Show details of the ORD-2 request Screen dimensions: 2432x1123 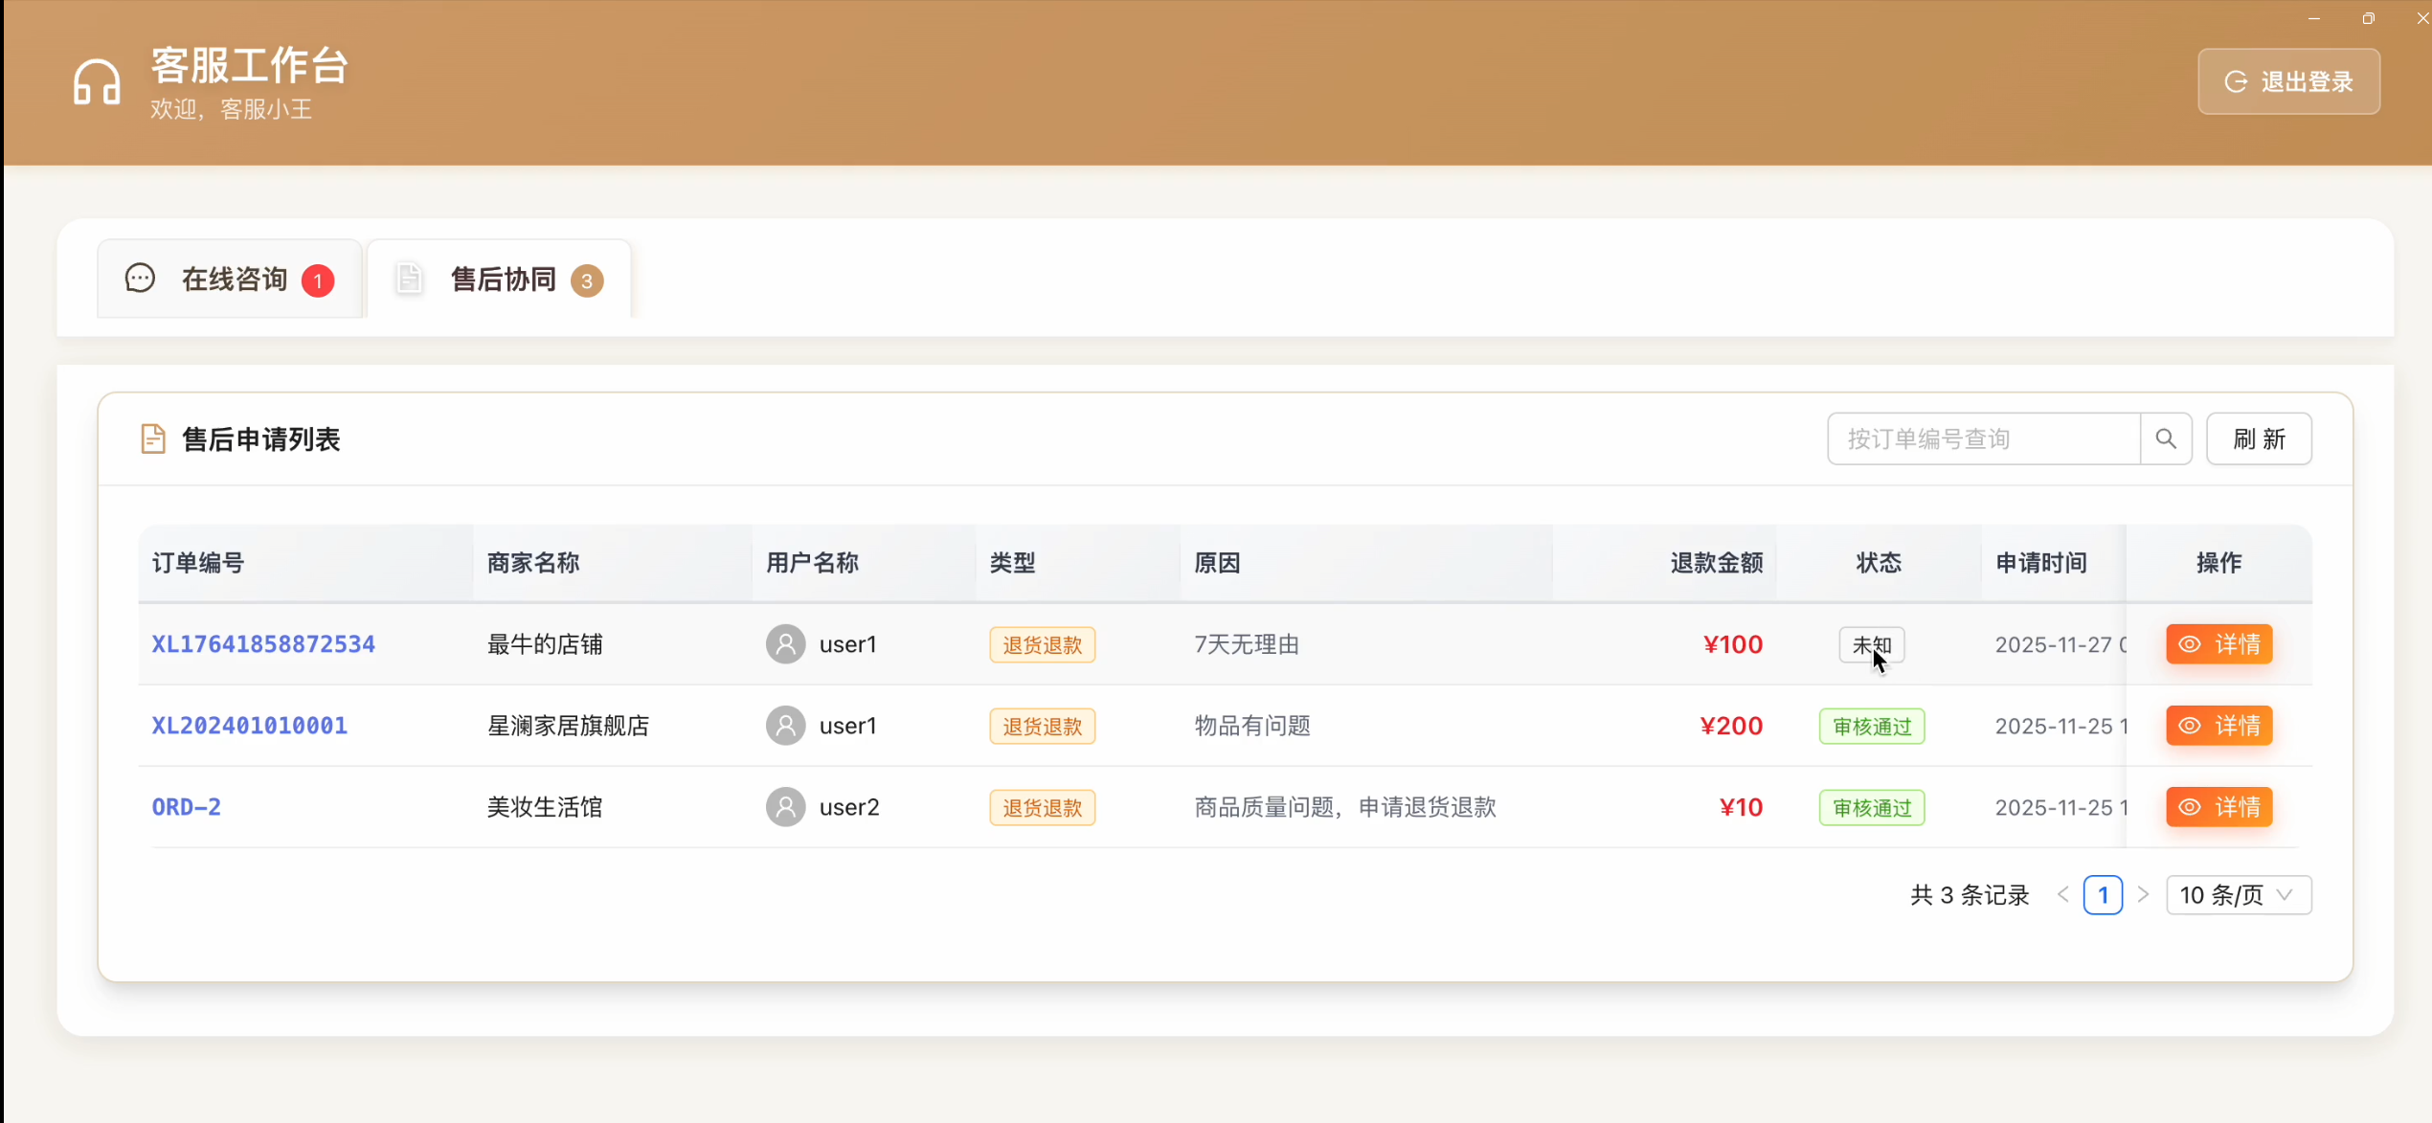(x=2218, y=807)
